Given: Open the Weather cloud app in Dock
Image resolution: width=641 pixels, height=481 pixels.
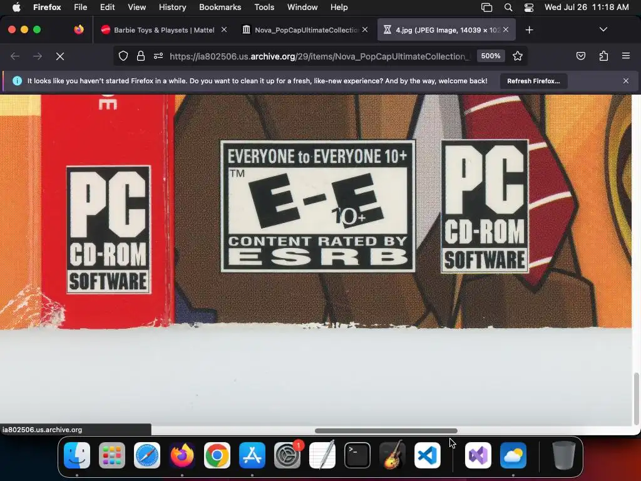Looking at the screenshot, I should (x=513, y=455).
